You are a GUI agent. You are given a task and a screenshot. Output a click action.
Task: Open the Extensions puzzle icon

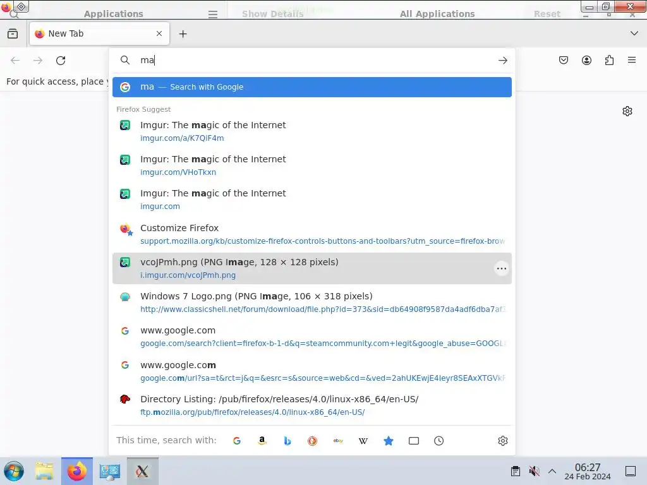[609, 60]
